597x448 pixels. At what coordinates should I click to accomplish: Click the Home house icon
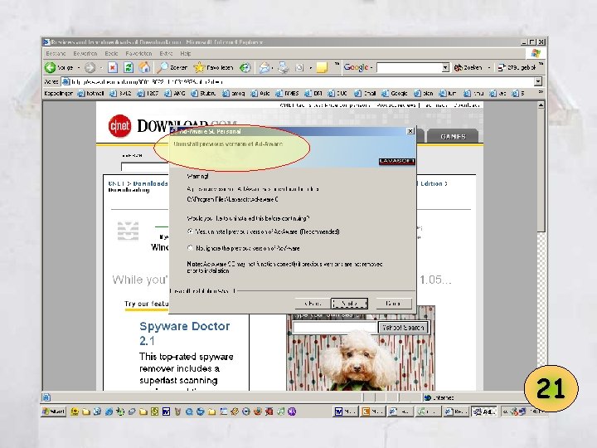[144, 68]
